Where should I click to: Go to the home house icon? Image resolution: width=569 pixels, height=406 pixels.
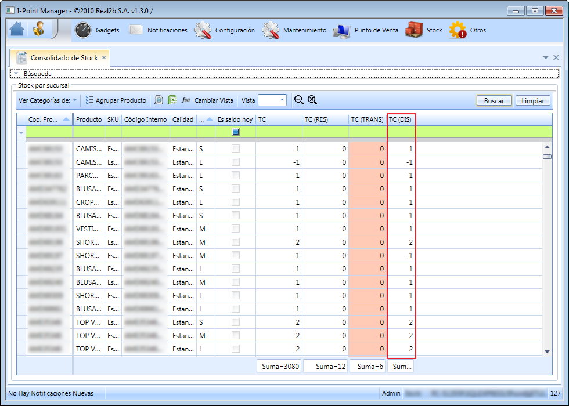click(17, 29)
